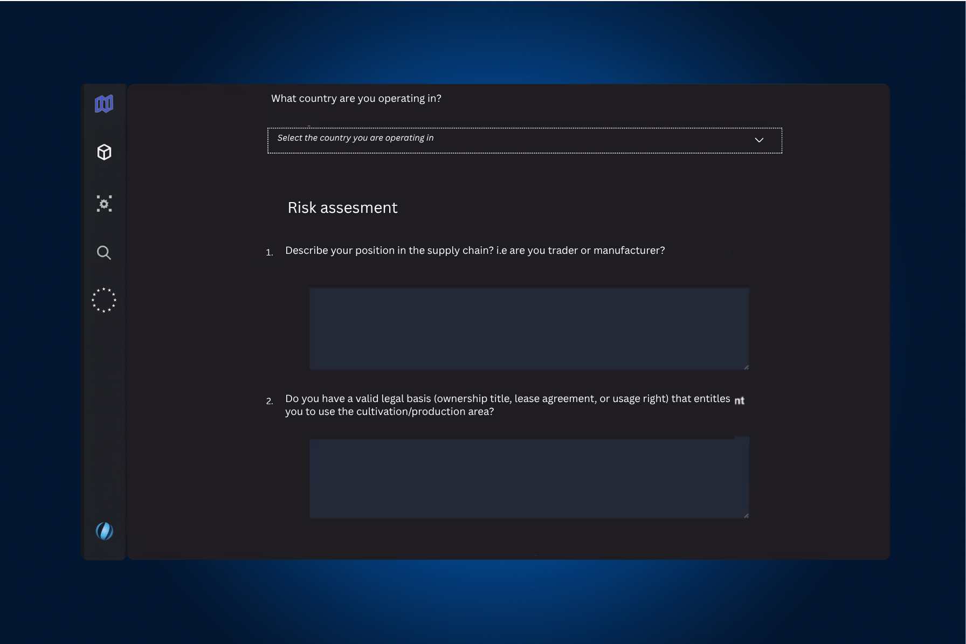Viewport: 966px width, 644px height.
Task: Open the gear scan settings icon
Action: coord(104,204)
